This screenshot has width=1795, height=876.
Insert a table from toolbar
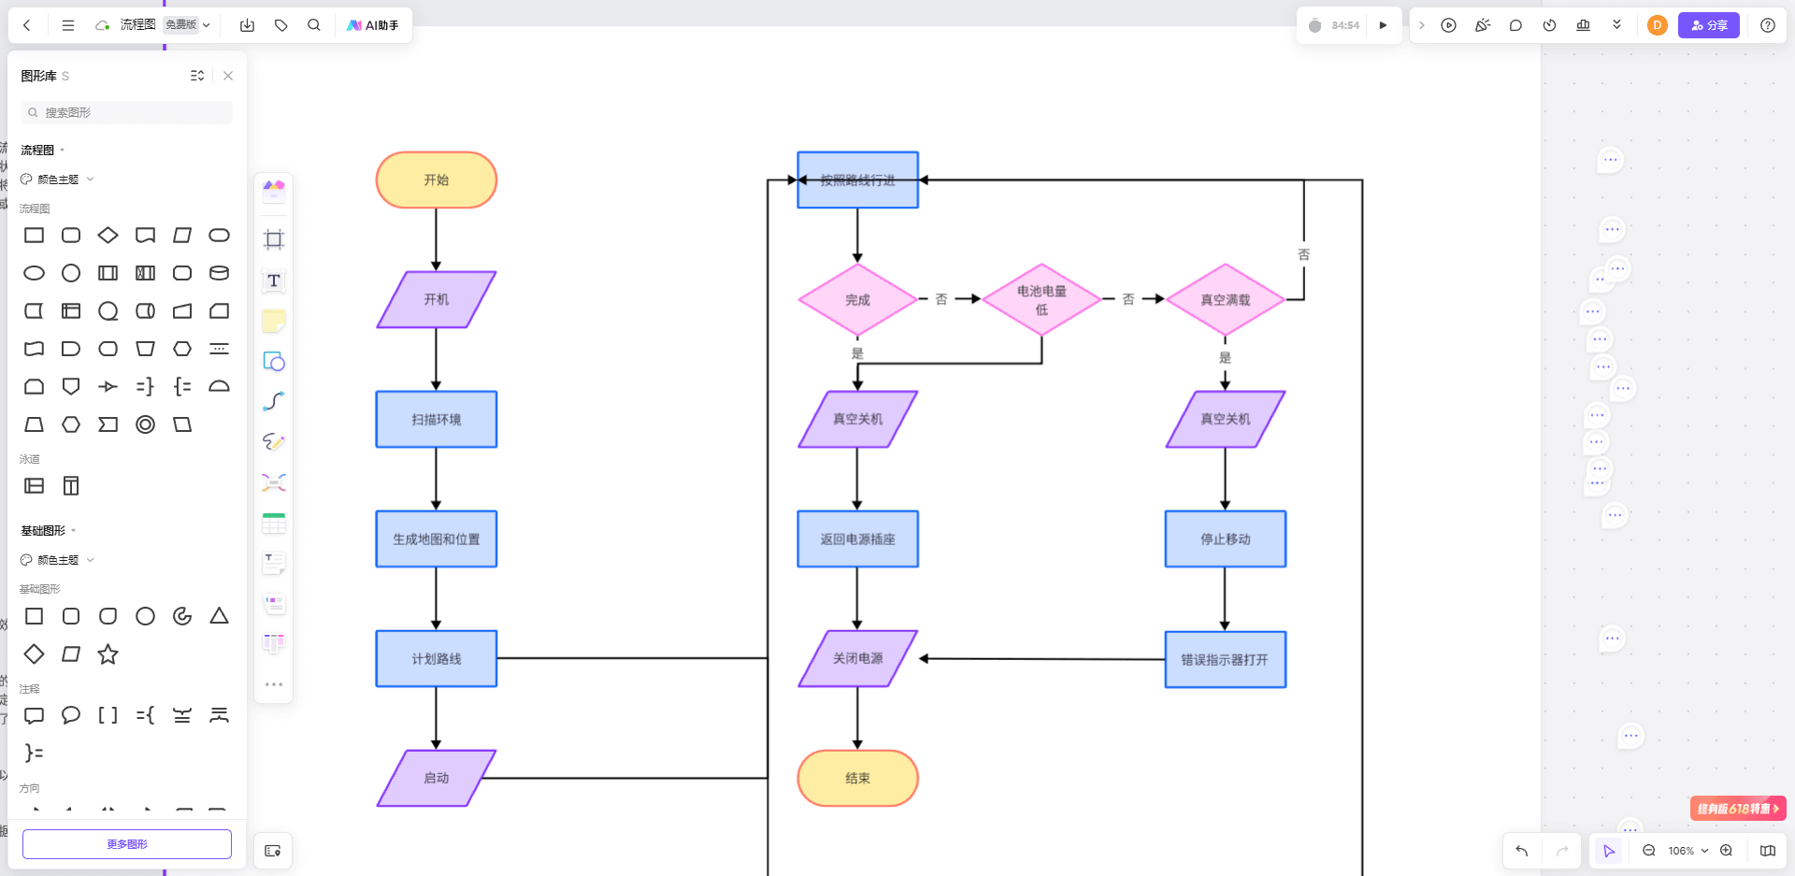click(x=274, y=524)
